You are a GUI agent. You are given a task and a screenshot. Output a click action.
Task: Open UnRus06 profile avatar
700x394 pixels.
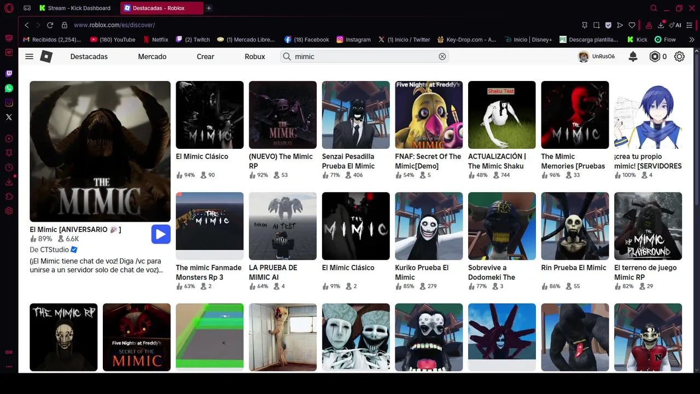(x=584, y=56)
